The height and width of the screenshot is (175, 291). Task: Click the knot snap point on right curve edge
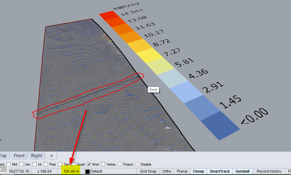139,77
